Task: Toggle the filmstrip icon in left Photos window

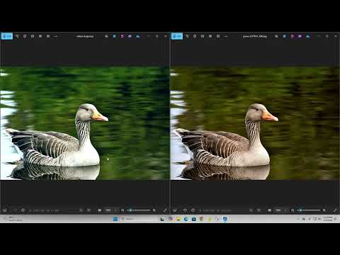Action: pyautogui.click(x=4, y=210)
